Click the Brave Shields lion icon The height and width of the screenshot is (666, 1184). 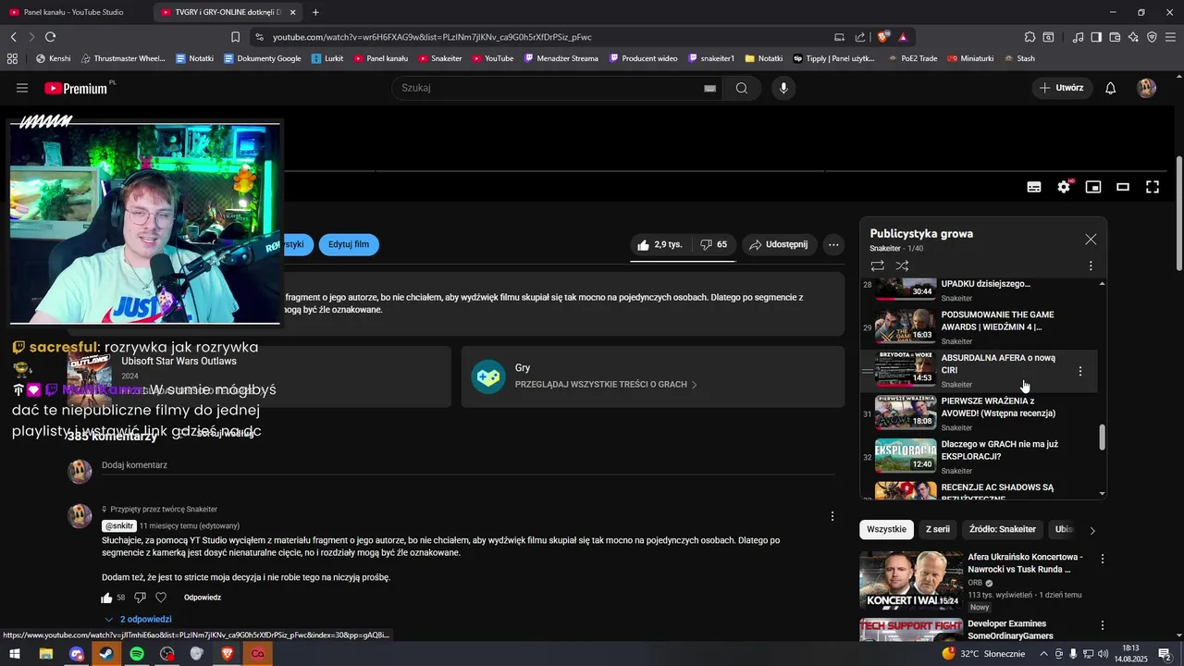(883, 37)
